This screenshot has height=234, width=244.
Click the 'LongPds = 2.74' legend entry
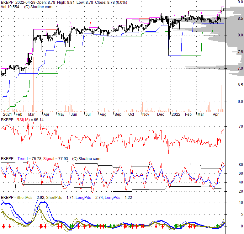(x=89, y=198)
